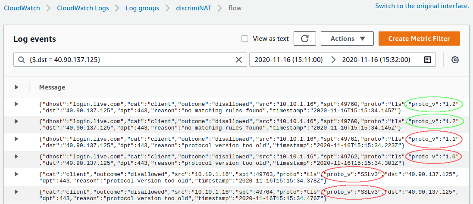Open the settings gear icon
The width and height of the screenshot is (473, 204).
pyautogui.click(x=455, y=60)
